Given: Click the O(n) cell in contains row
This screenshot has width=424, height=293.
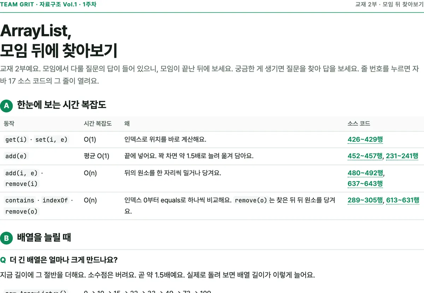Looking at the screenshot, I should pyautogui.click(x=90, y=200).
